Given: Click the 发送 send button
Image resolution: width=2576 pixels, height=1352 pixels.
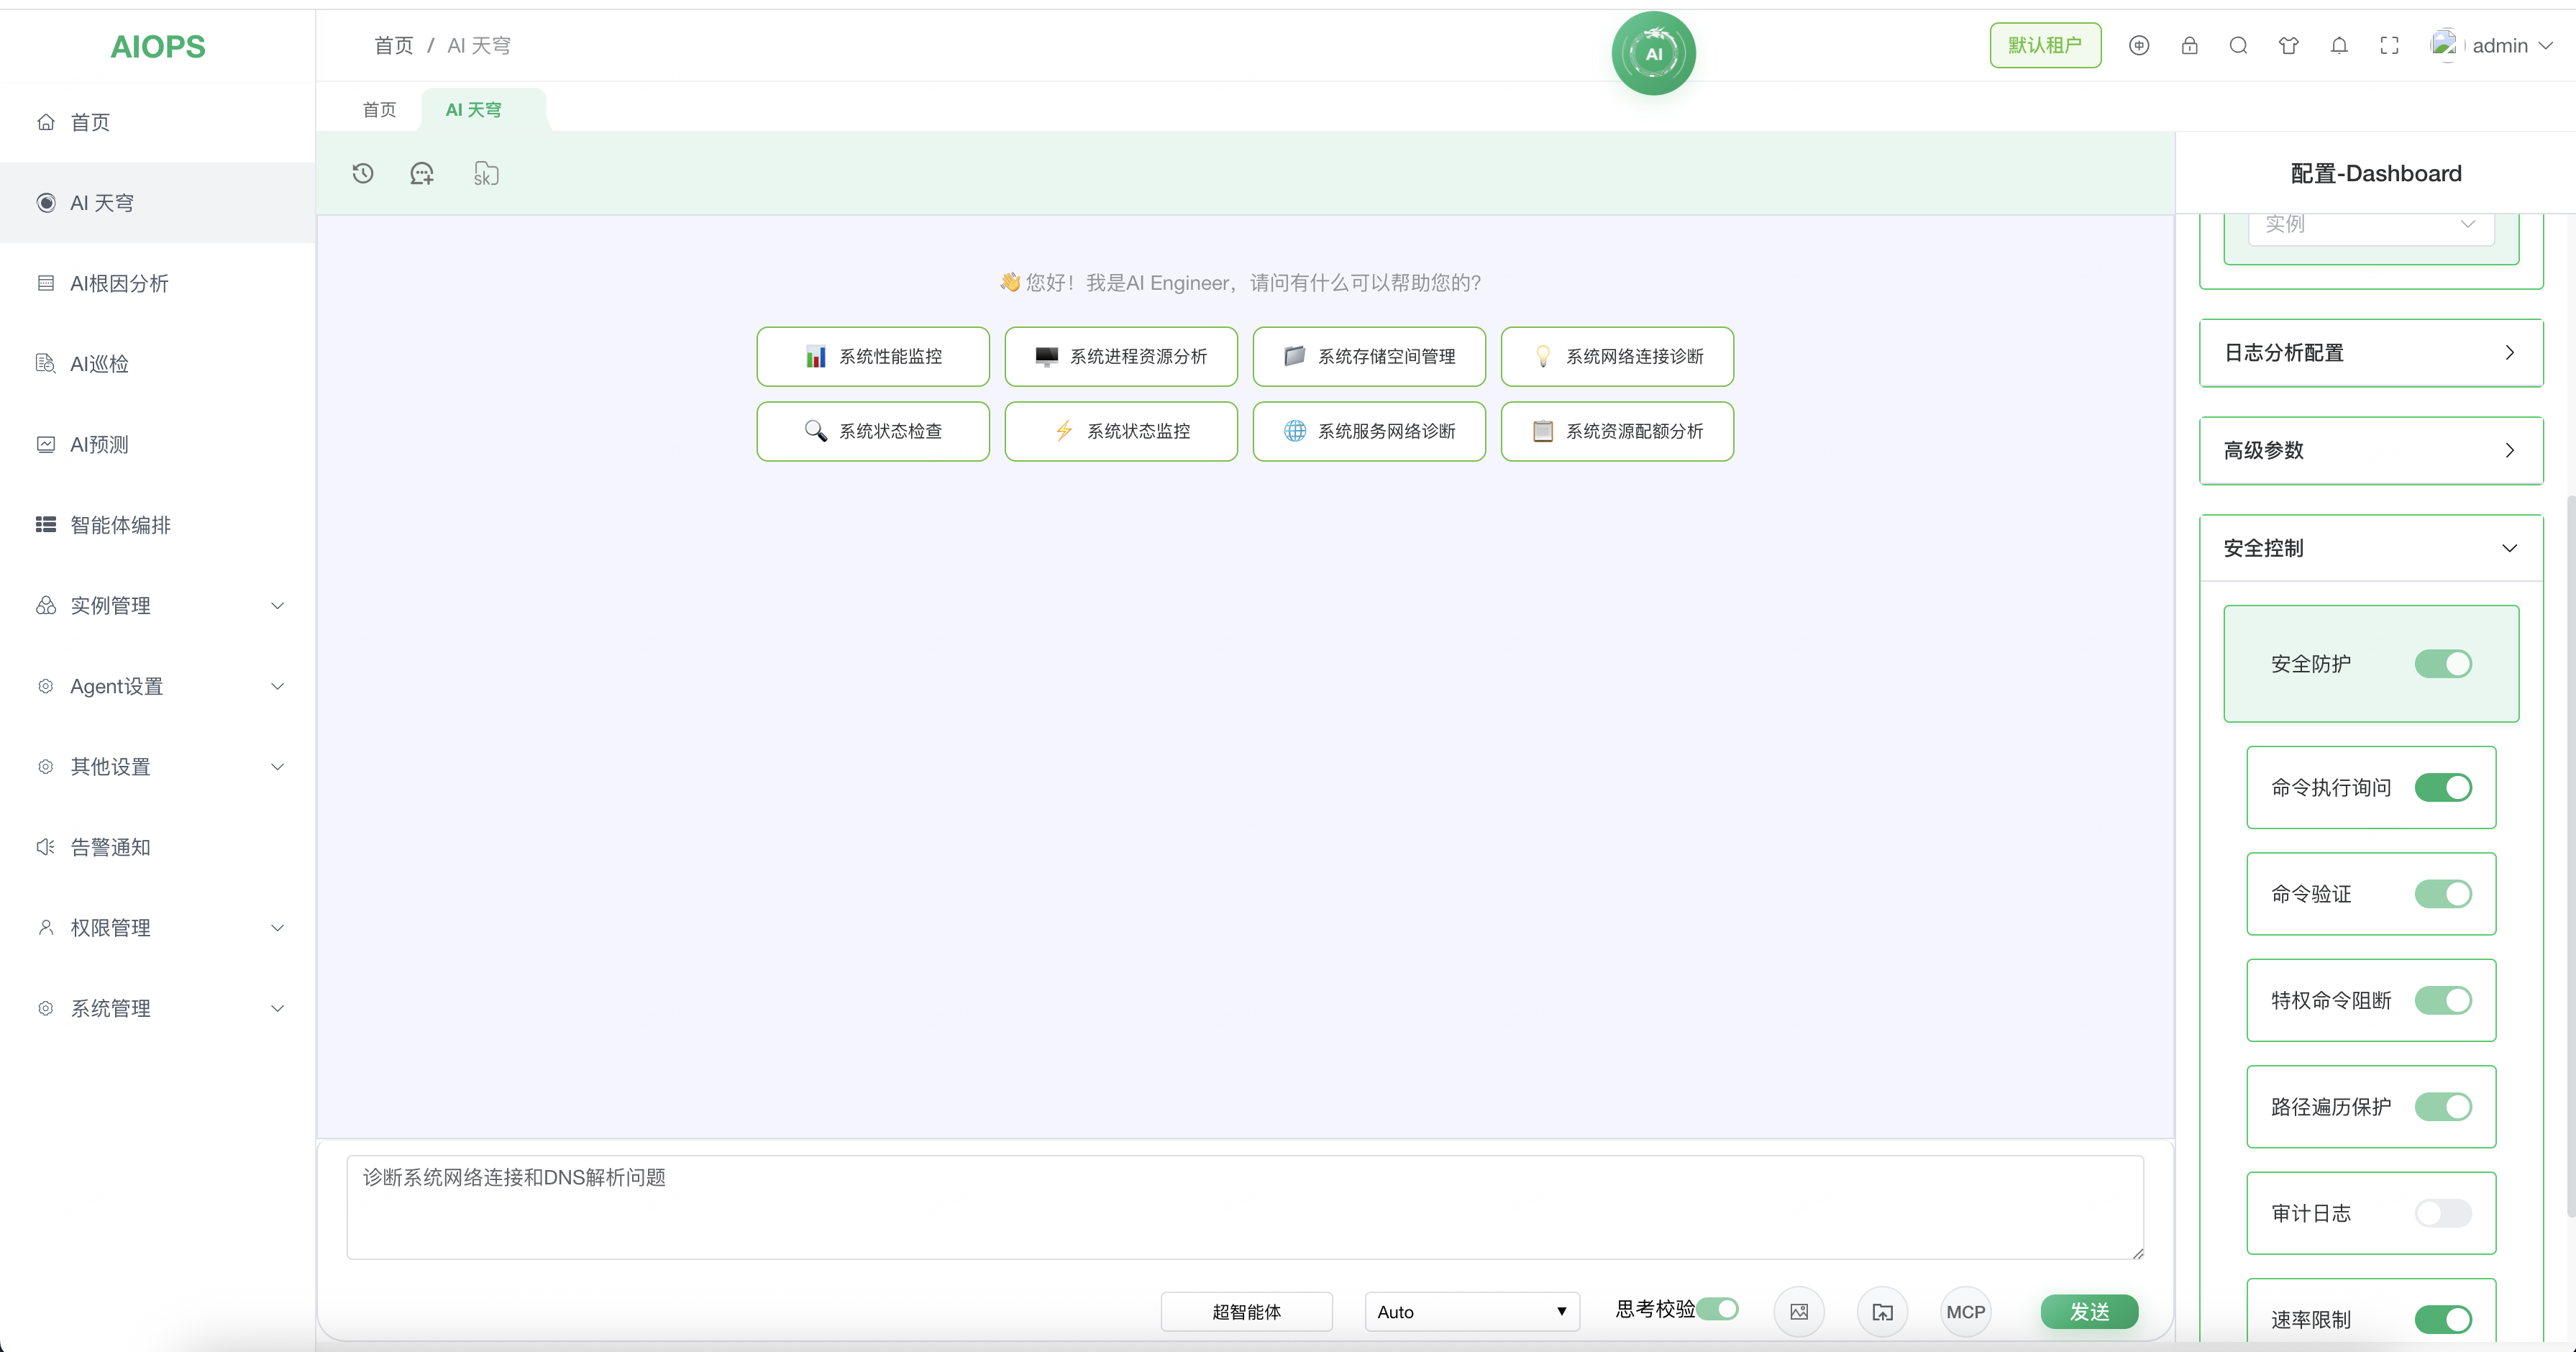Looking at the screenshot, I should click(x=2089, y=1311).
